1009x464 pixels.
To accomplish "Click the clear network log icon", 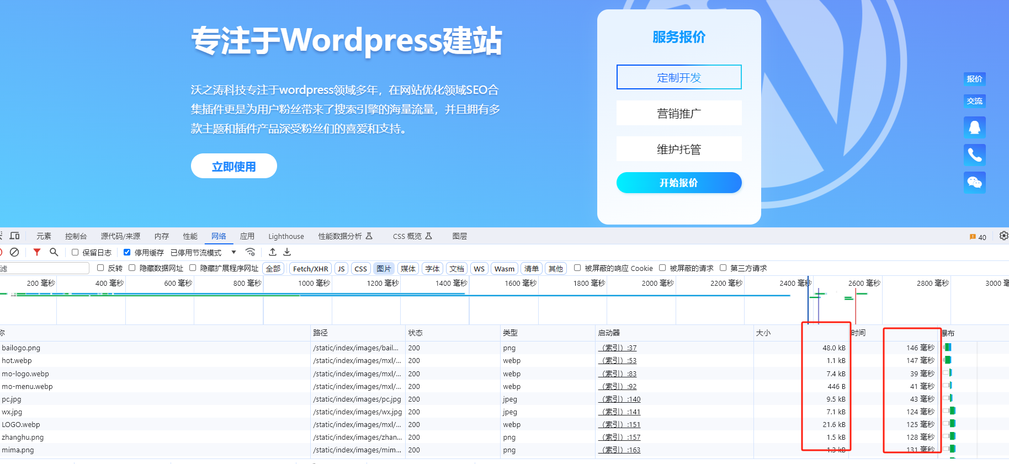I will tap(15, 252).
